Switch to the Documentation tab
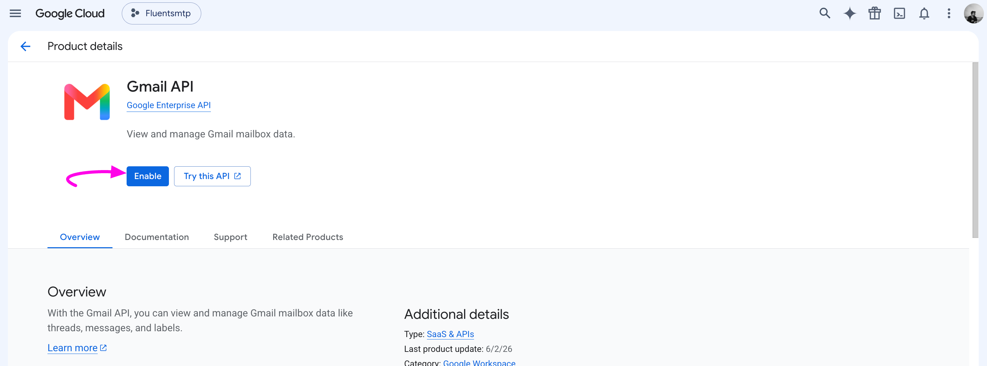This screenshot has width=987, height=366. click(x=157, y=237)
